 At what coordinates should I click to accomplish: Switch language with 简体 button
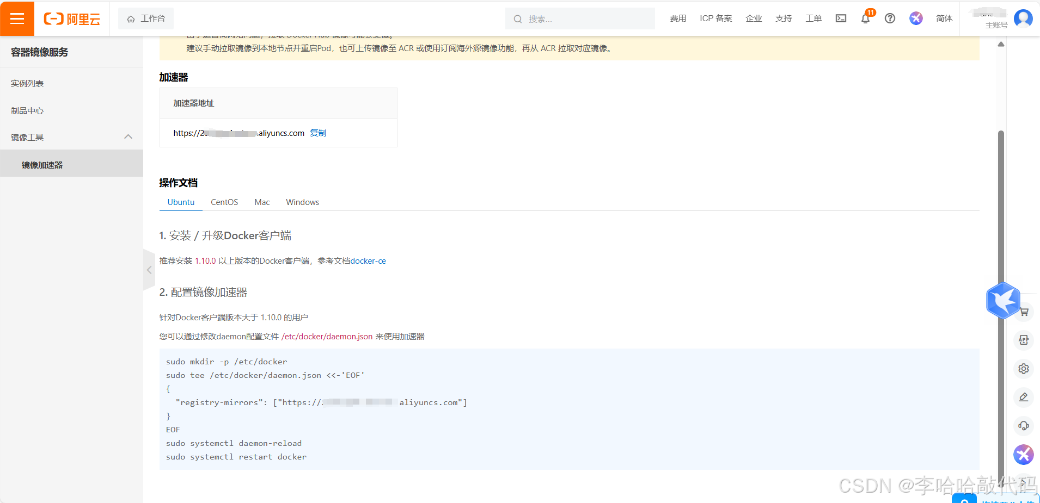pos(944,18)
